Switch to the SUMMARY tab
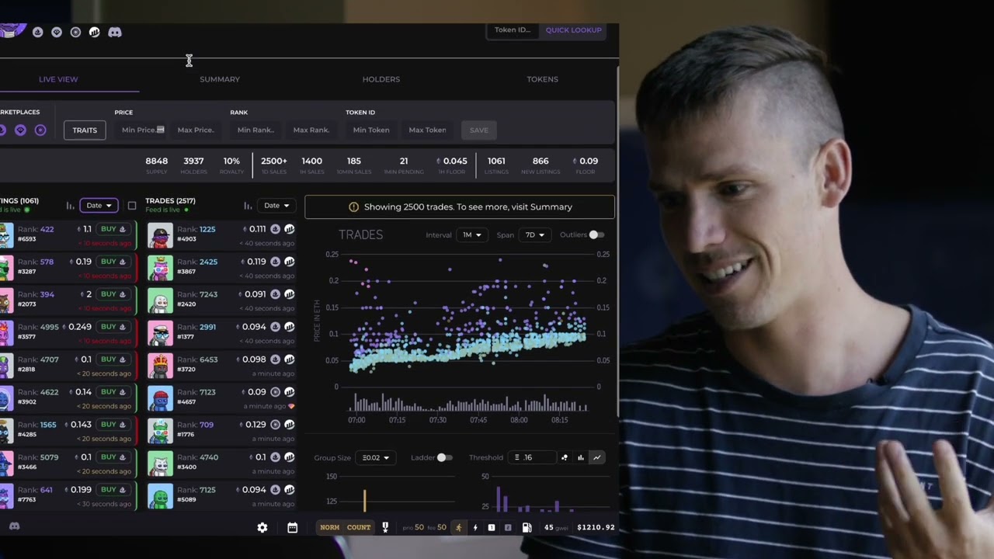The height and width of the screenshot is (559, 994). tap(220, 79)
